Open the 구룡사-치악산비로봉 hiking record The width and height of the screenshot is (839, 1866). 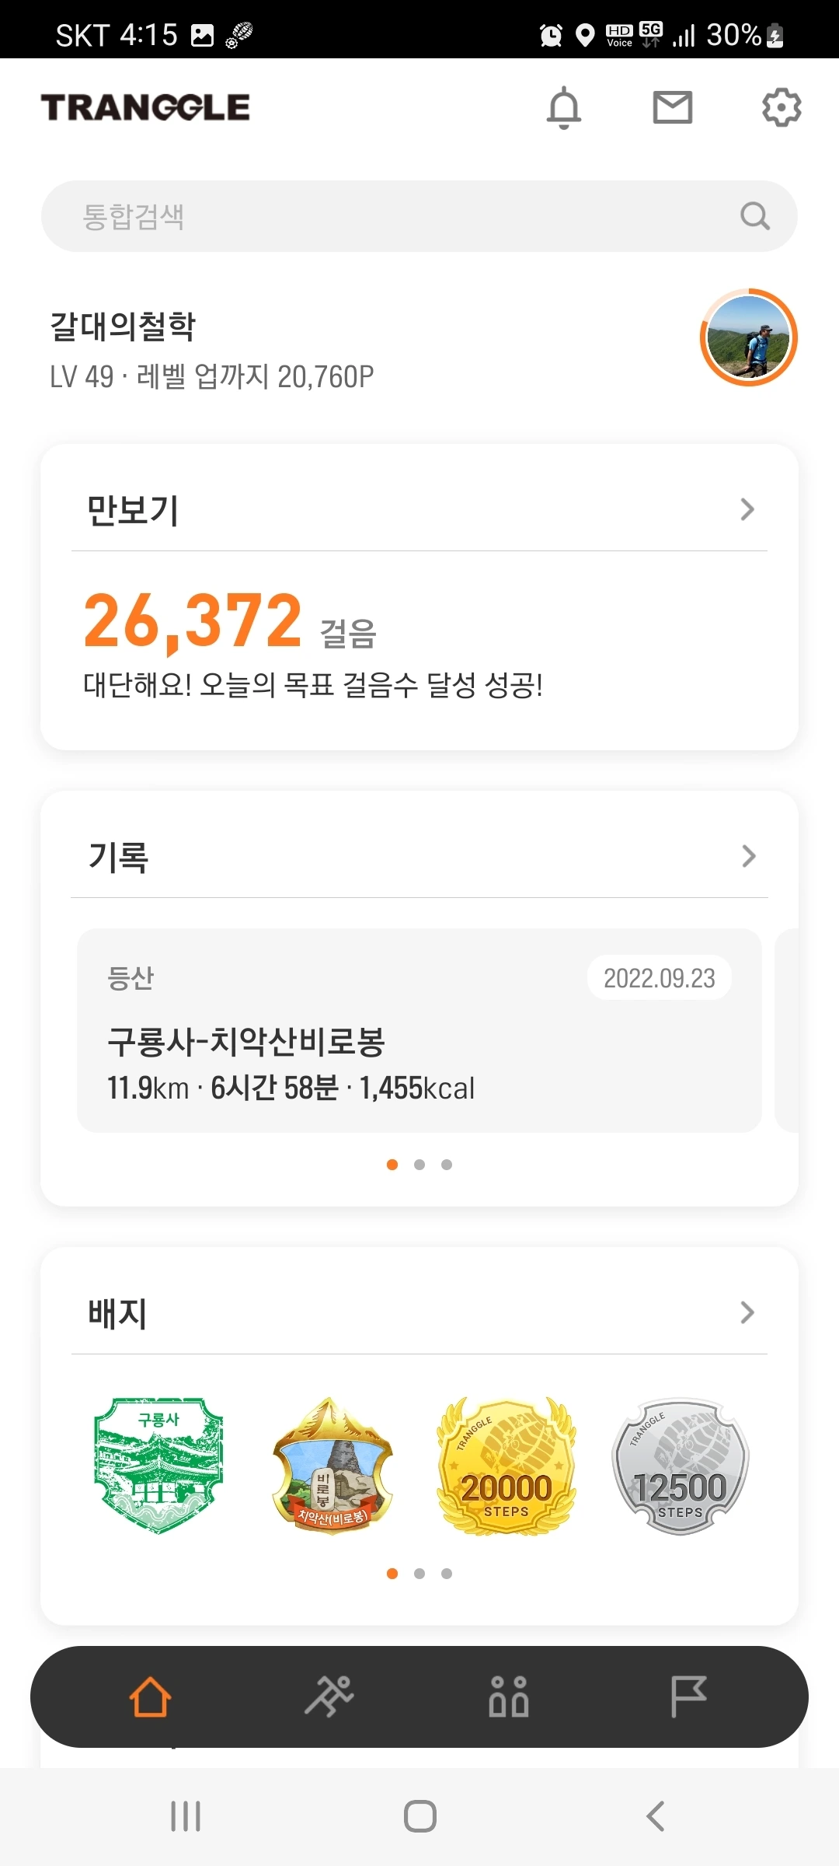tap(419, 1030)
